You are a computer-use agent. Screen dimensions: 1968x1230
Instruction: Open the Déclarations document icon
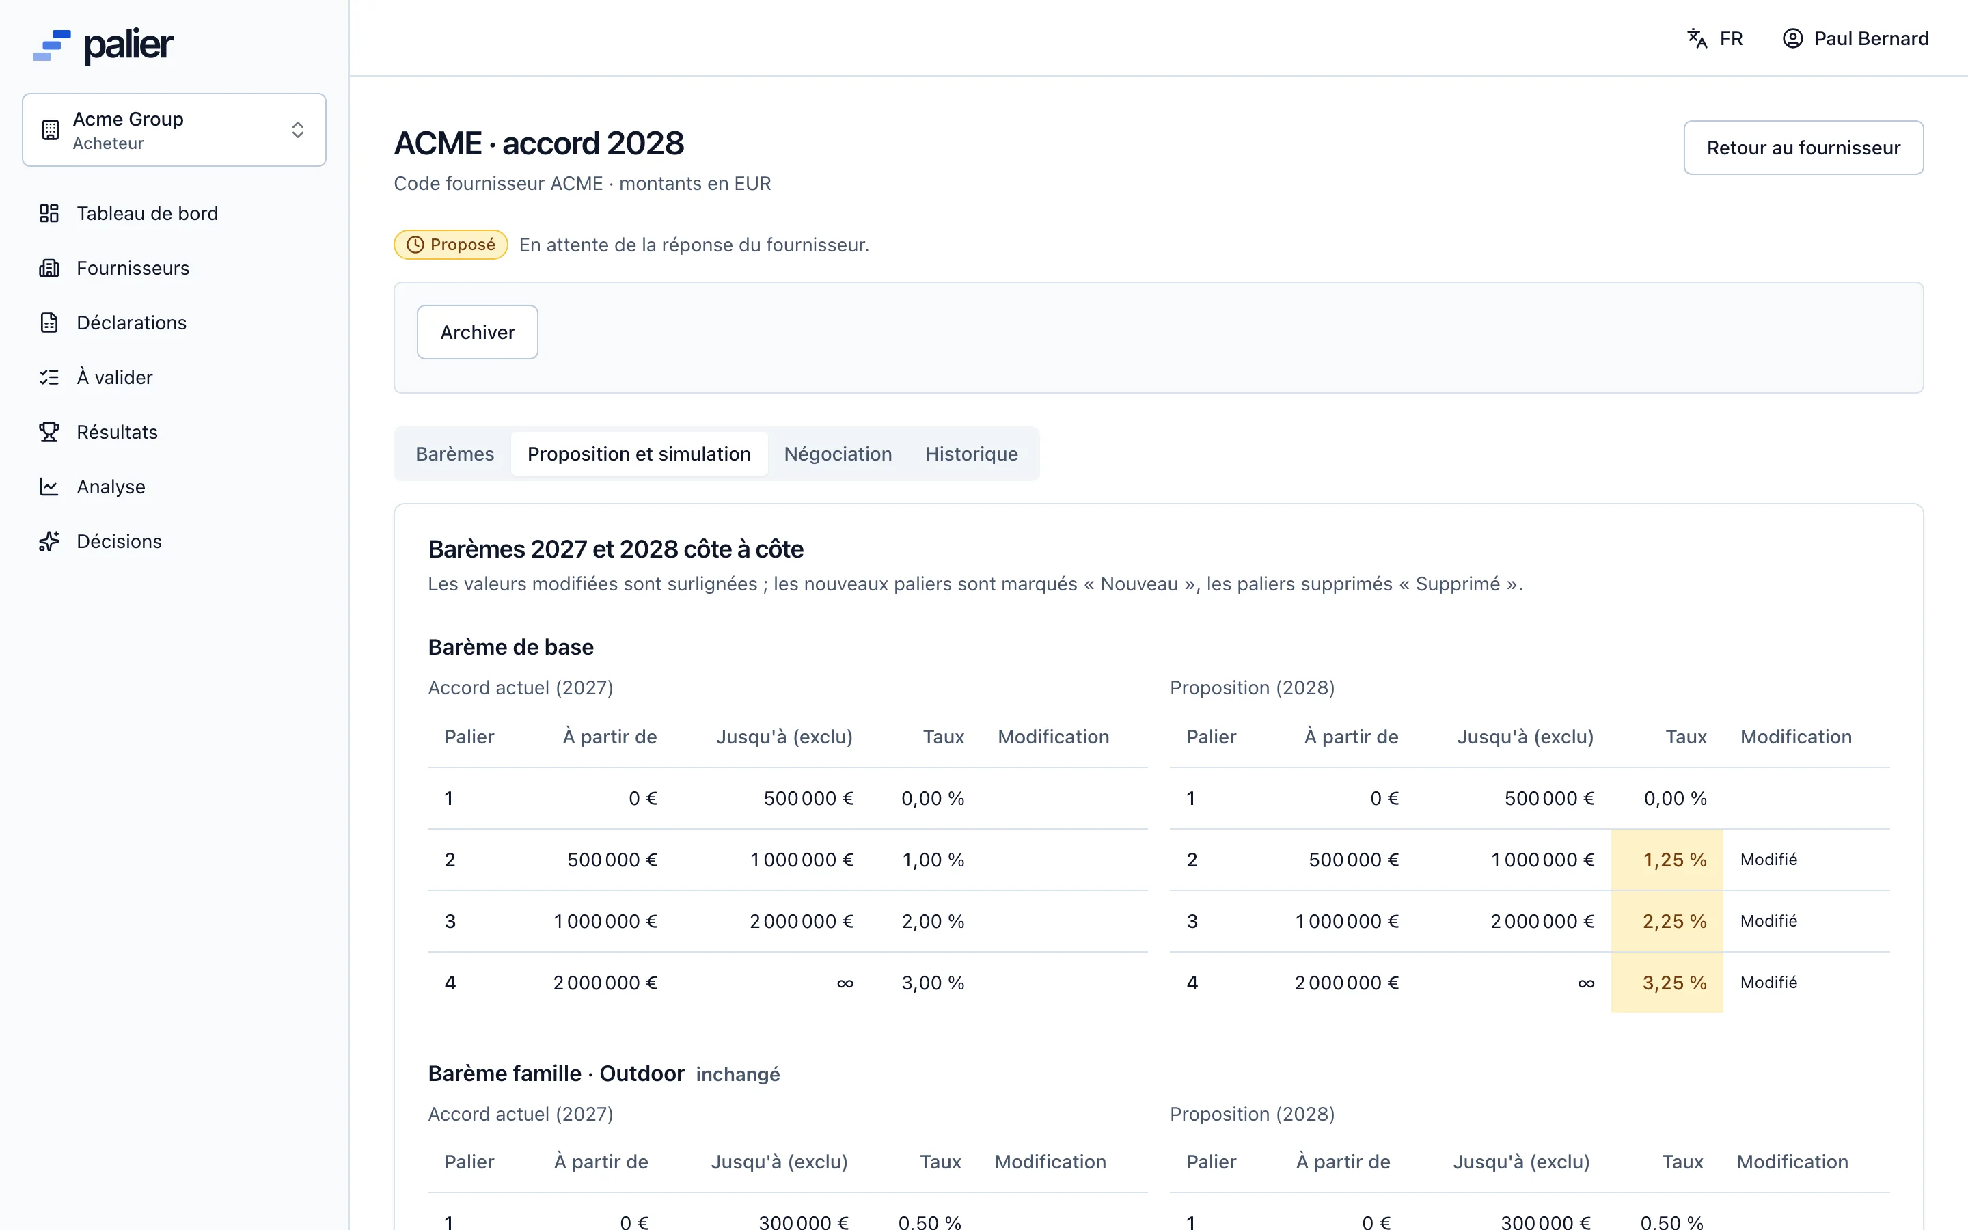click(x=49, y=322)
